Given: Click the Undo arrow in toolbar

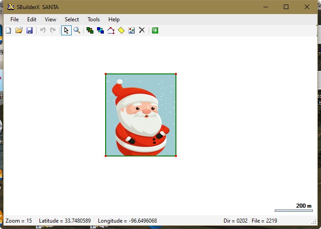Looking at the screenshot, I should 43,30.
